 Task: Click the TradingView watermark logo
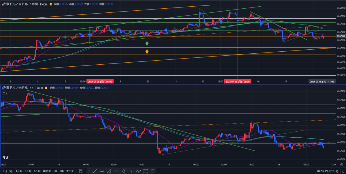pyautogui.click(x=5, y=158)
